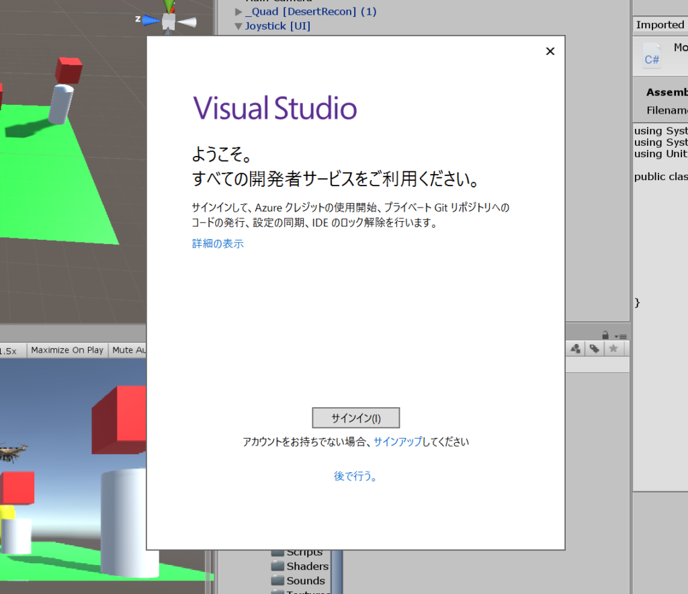Open the panel options menu
The image size is (688, 594).
click(621, 336)
